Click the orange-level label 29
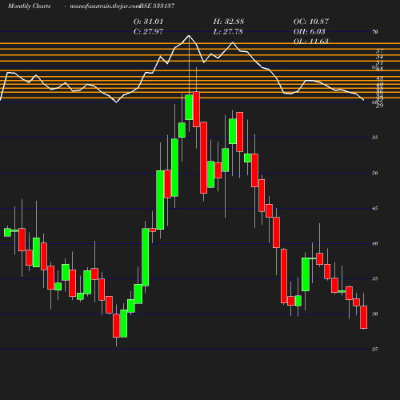400x400 pixels. click(379, 106)
